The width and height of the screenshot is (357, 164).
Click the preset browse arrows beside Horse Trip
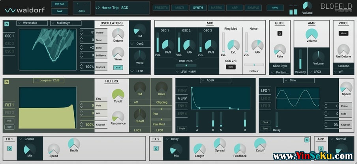pos(98,7)
